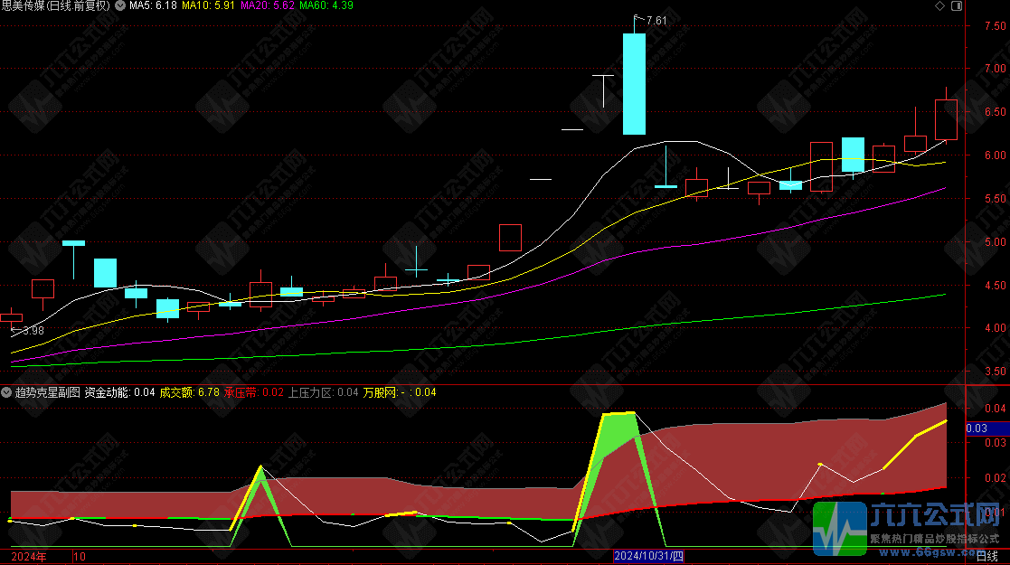Click the 万股网 indicator value label

pos(400,392)
